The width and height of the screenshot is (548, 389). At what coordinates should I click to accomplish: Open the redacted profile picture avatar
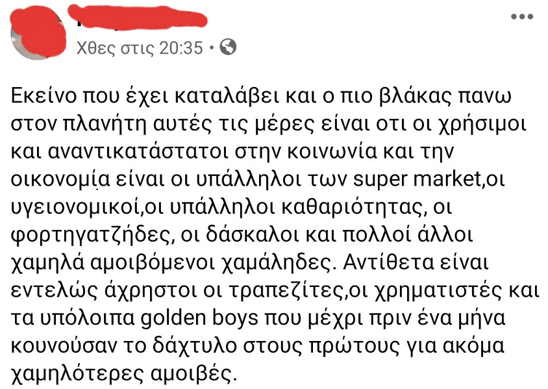pos(38,33)
